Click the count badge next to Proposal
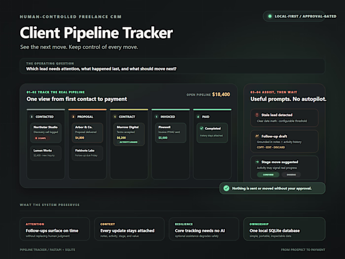The image size is (345, 259). pyautogui.click(x=73, y=117)
